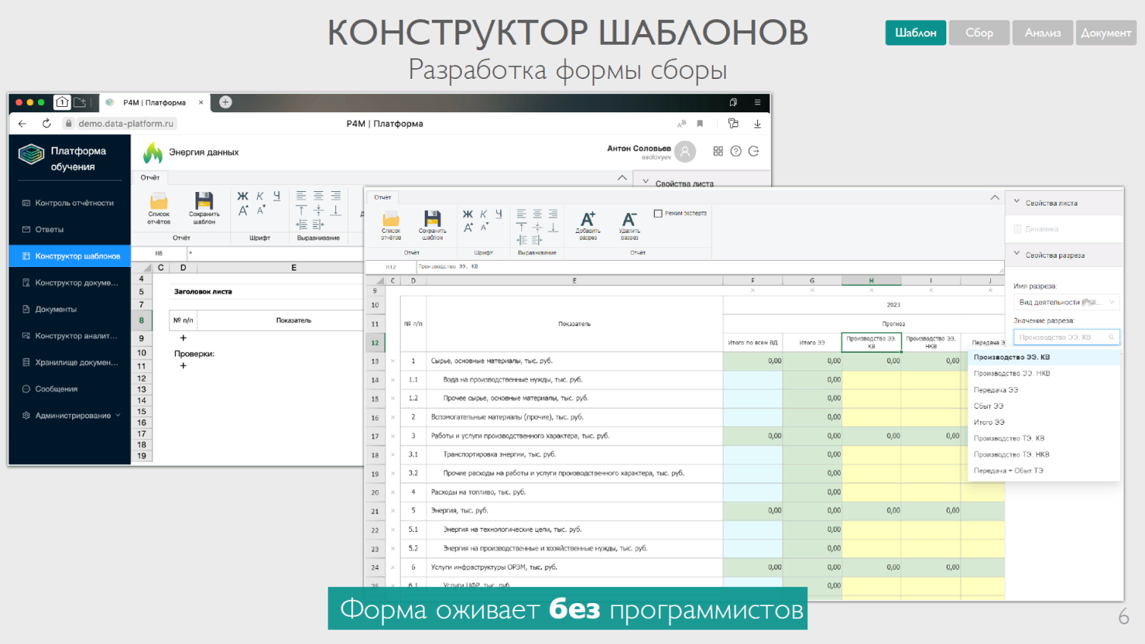Save template via Сохранить шаблон in front window
This screenshot has width=1145, height=644.
[432, 225]
